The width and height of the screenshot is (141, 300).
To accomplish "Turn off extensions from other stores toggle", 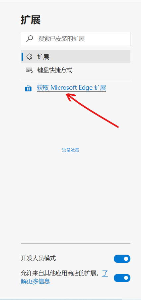I will coord(122,278).
